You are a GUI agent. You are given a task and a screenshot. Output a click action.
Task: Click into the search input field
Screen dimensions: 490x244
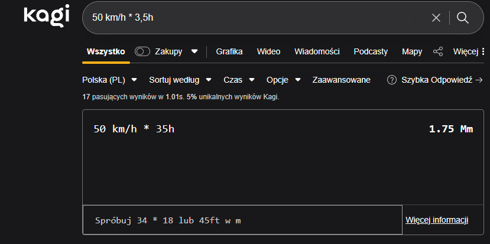point(254,18)
